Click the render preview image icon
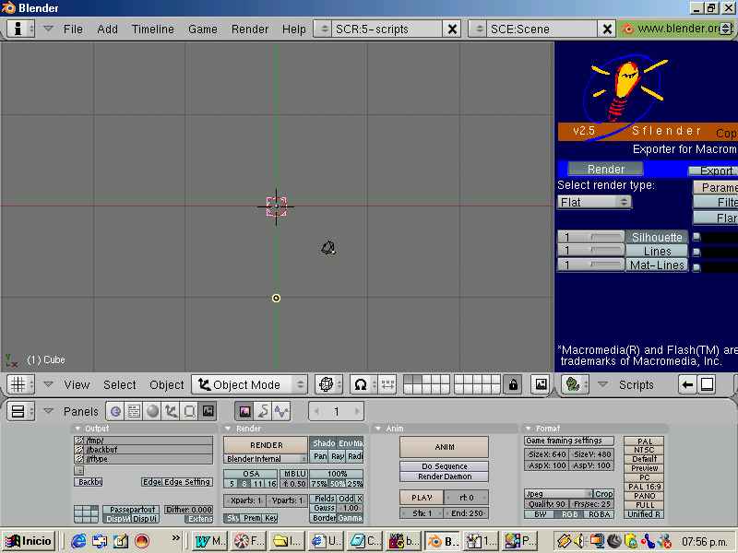This screenshot has height=553, width=738. (x=542, y=384)
